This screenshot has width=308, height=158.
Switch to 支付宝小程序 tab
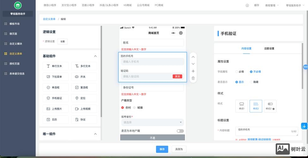click(x=69, y=5)
